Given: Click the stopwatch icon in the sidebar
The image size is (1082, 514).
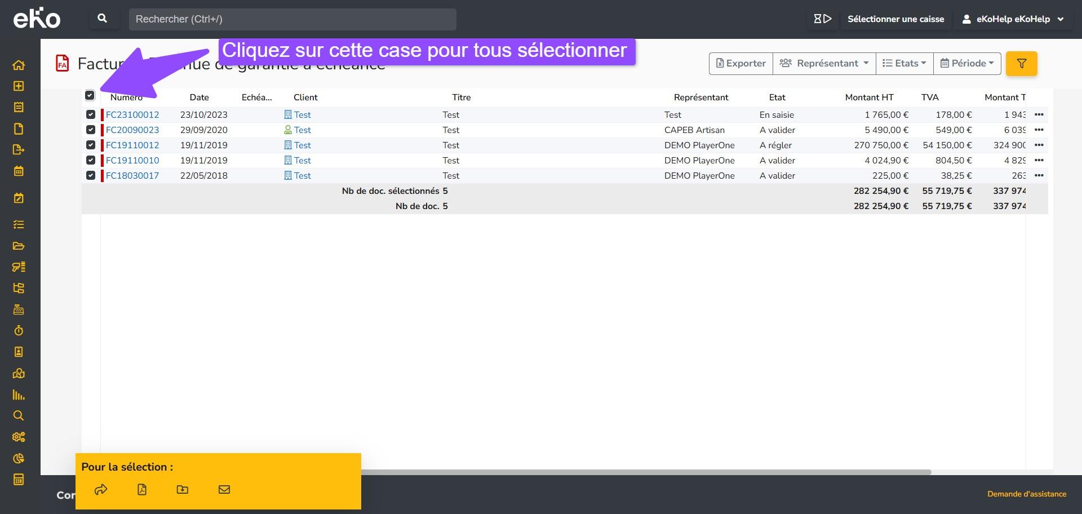Looking at the screenshot, I should (x=19, y=331).
